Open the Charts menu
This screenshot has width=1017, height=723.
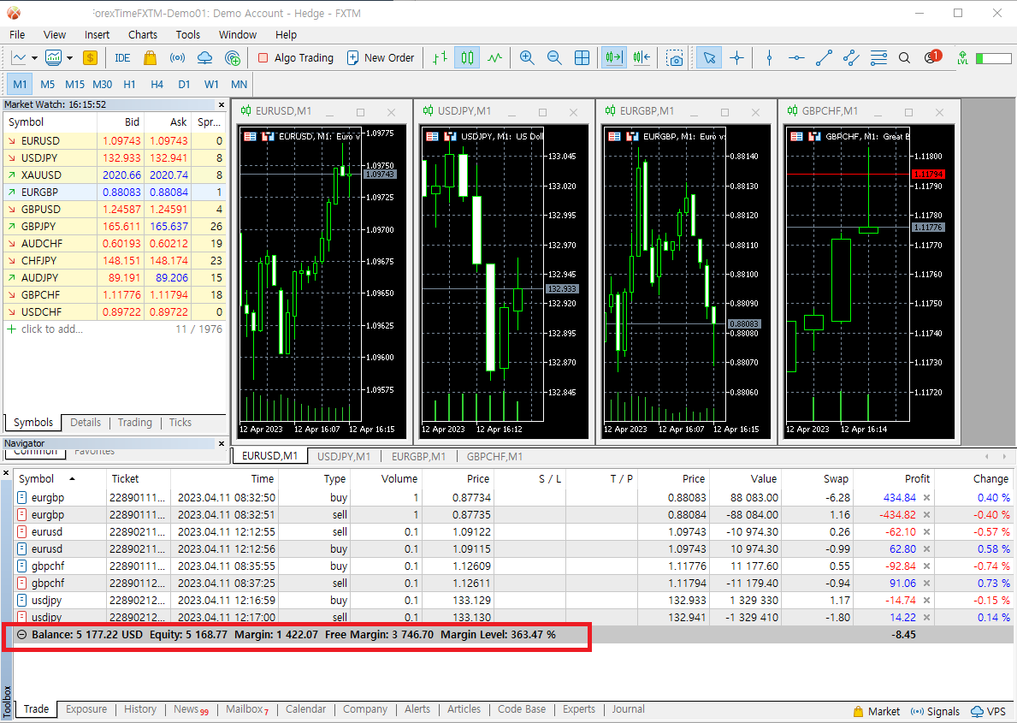pos(143,34)
